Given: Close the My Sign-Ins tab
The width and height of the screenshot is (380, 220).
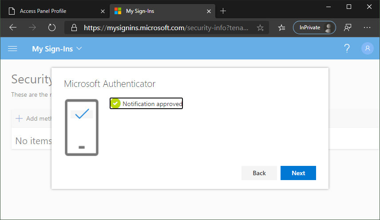Looking at the screenshot, I should (209, 11).
